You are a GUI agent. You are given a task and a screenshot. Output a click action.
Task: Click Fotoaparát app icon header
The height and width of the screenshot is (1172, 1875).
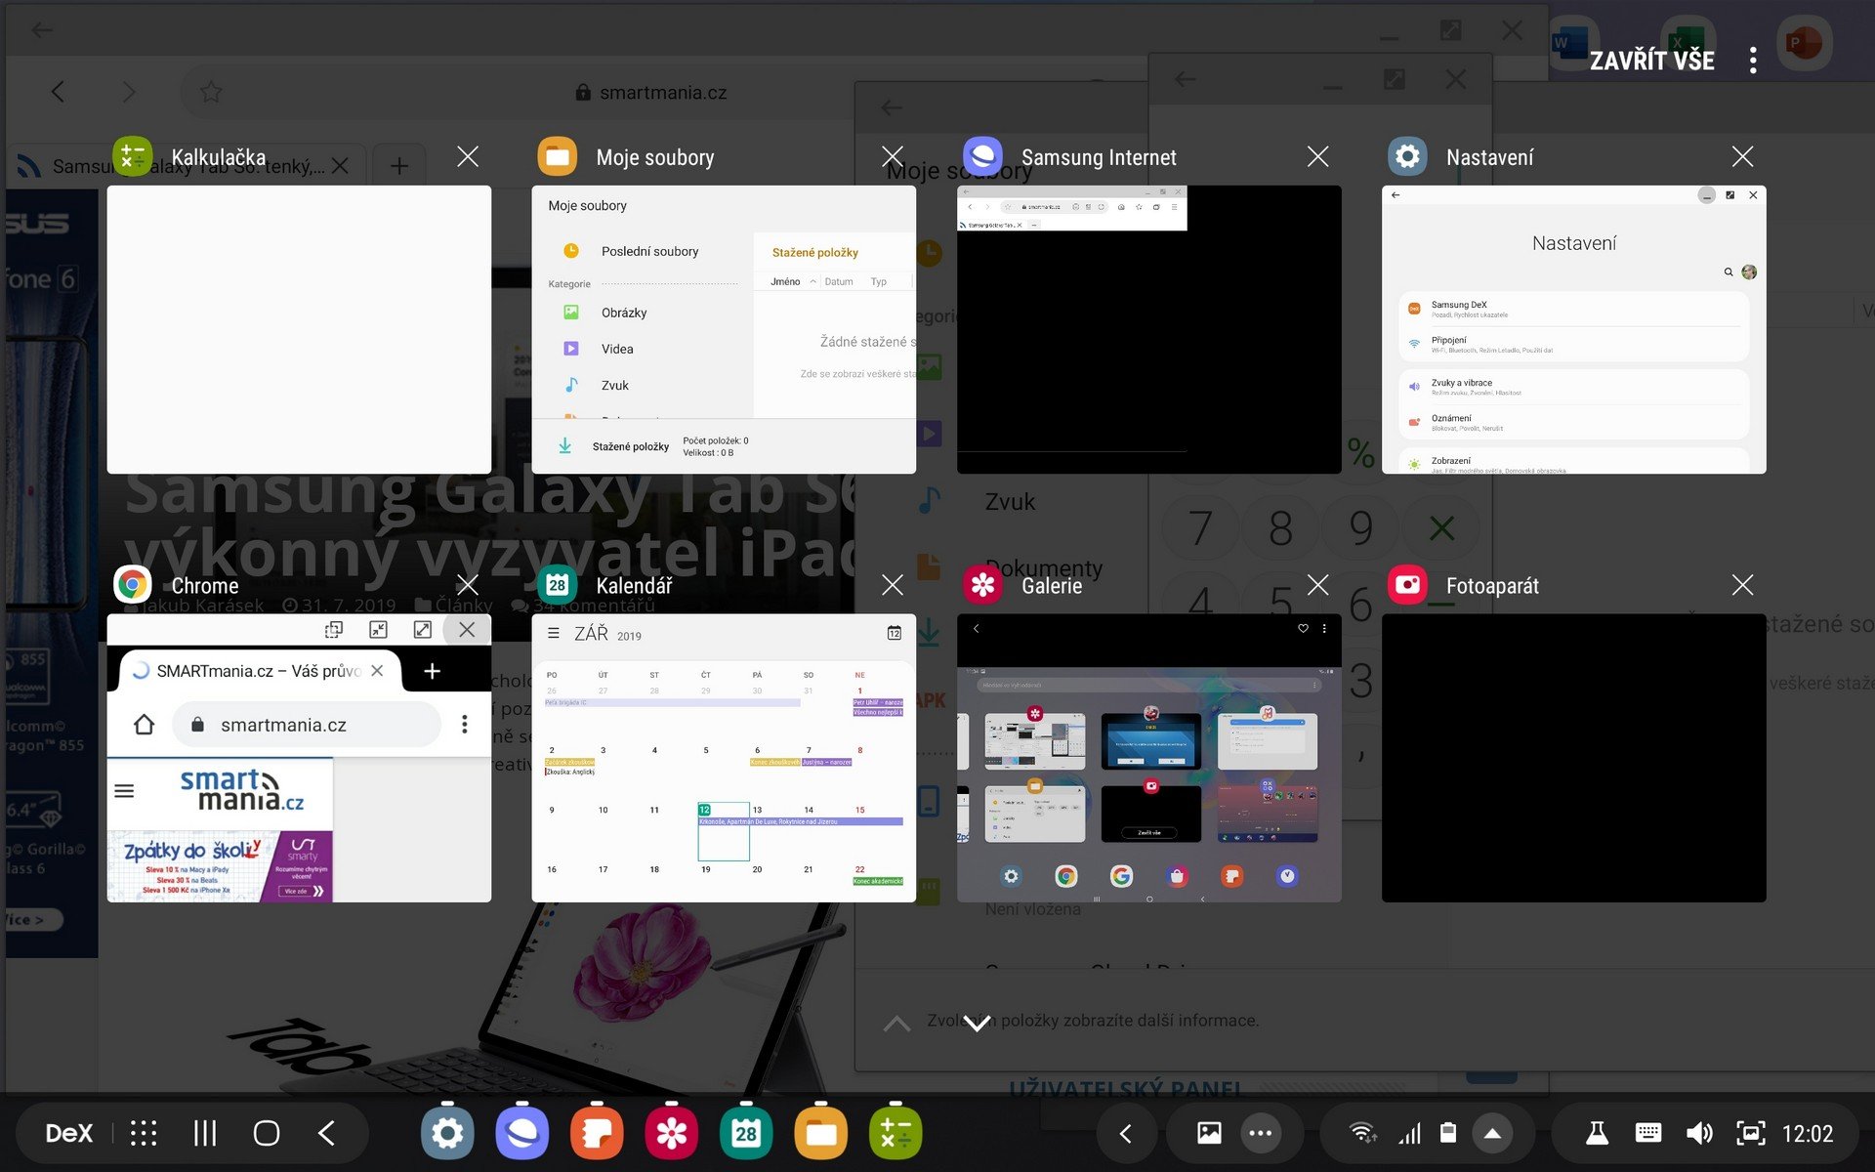click(x=1407, y=585)
